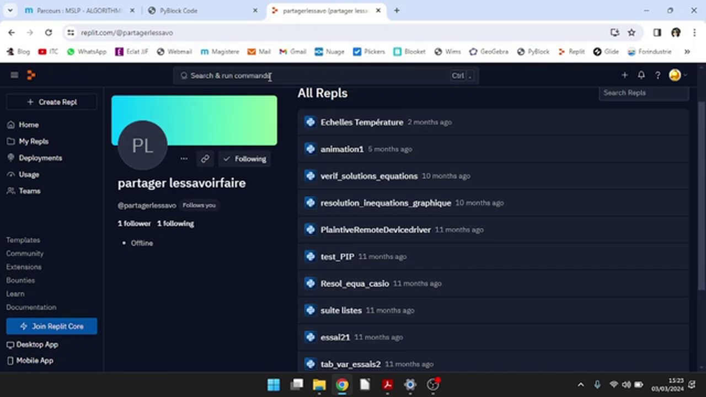Copy the profile link using the chain icon
Image resolution: width=706 pixels, height=397 pixels.
click(205, 159)
